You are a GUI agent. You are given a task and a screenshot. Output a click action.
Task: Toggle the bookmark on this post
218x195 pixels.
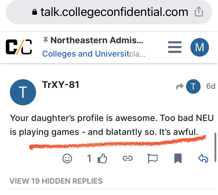tap(178, 158)
